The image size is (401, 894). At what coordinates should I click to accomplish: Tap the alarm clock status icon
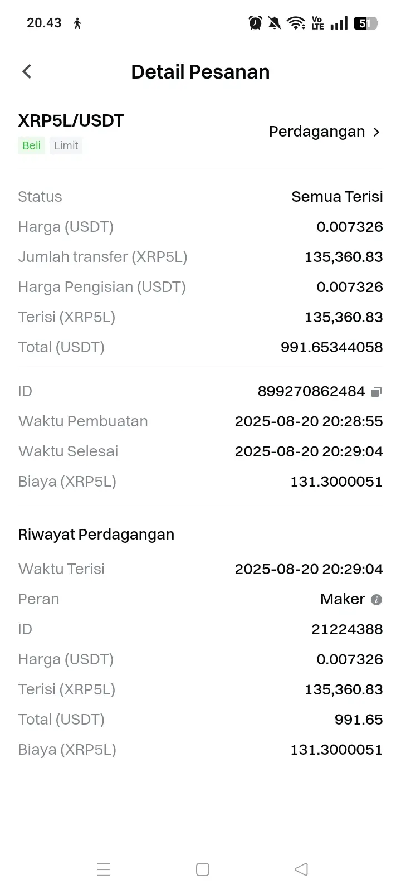coord(255,23)
